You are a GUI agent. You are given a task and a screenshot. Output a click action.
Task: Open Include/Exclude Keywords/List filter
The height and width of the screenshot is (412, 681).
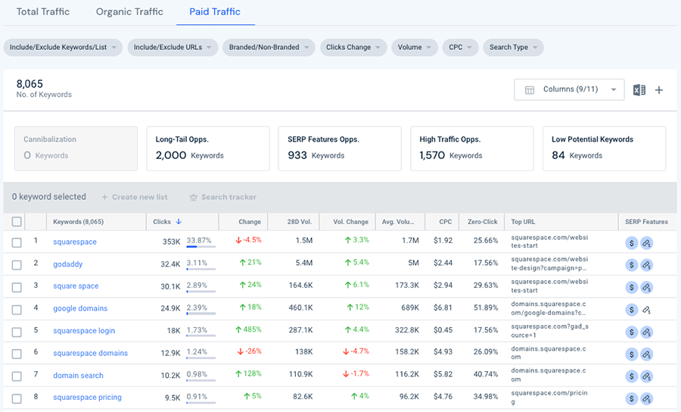coord(63,48)
